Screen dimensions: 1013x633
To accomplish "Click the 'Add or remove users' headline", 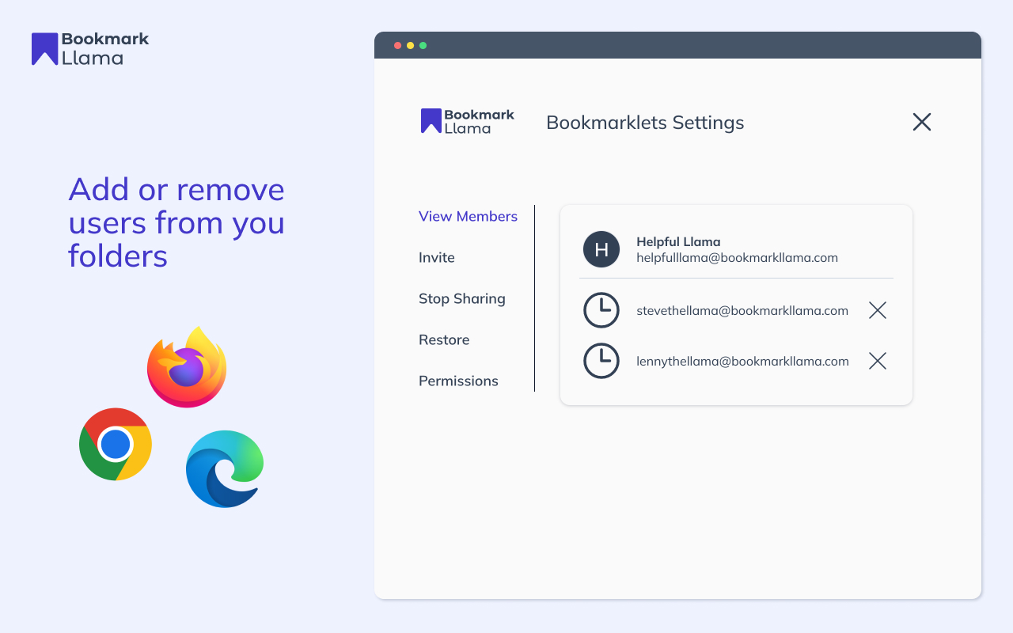I will click(176, 222).
